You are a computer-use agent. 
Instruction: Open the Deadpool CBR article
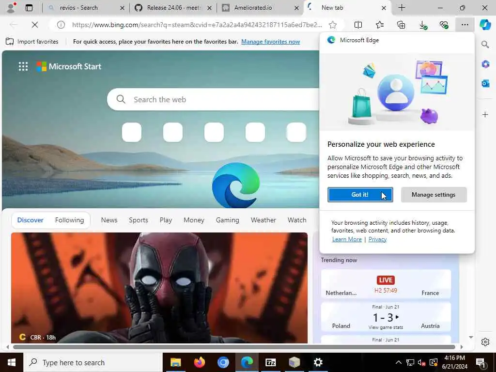click(x=159, y=288)
